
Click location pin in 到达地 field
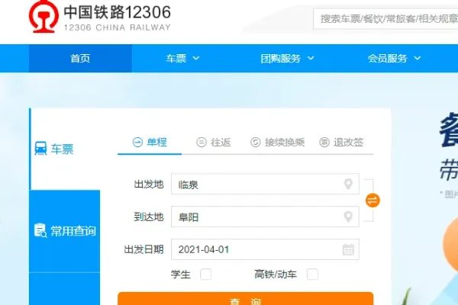click(348, 217)
